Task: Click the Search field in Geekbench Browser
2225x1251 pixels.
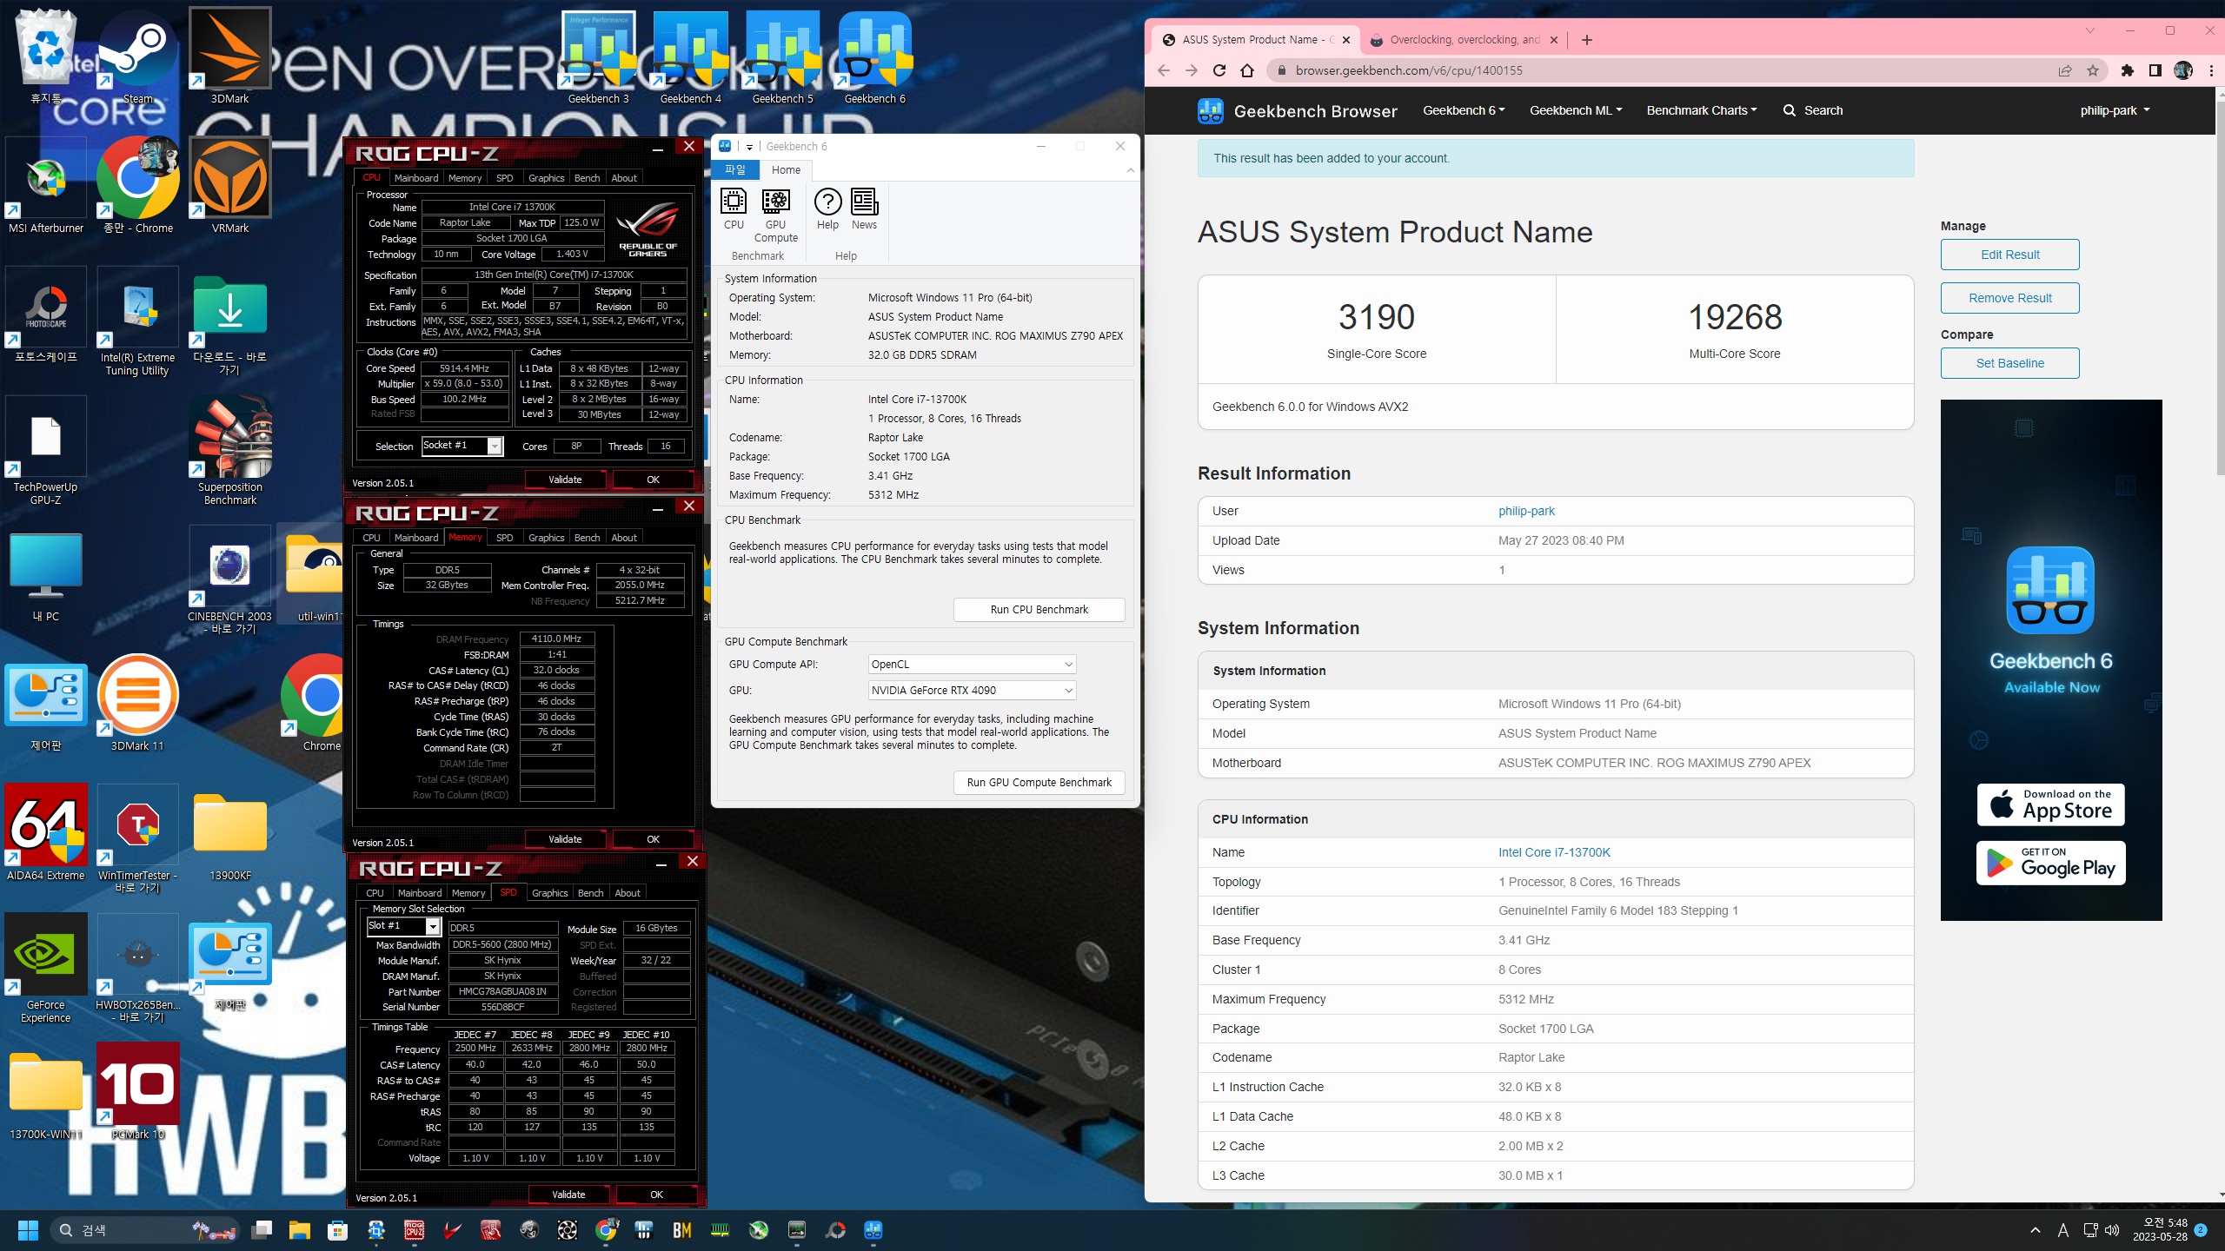Action: 1812,110
